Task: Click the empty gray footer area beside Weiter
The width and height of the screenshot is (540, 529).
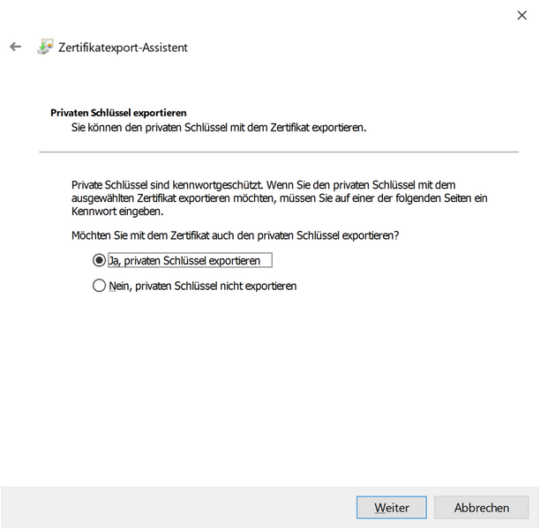Action: click(176, 508)
